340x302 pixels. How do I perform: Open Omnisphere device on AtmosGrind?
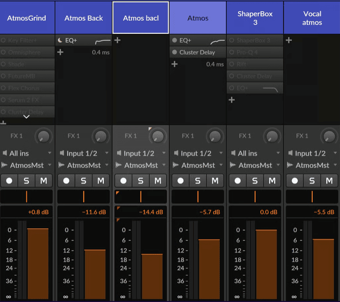coord(27,52)
